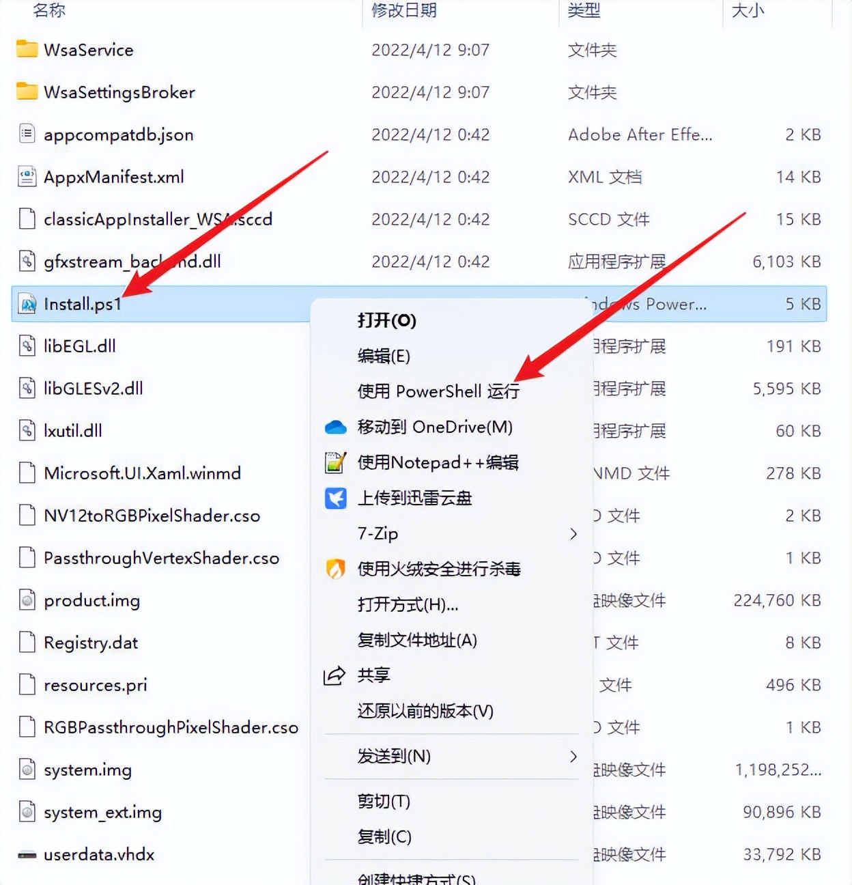Open the 修改日期 column header sort

[403, 10]
